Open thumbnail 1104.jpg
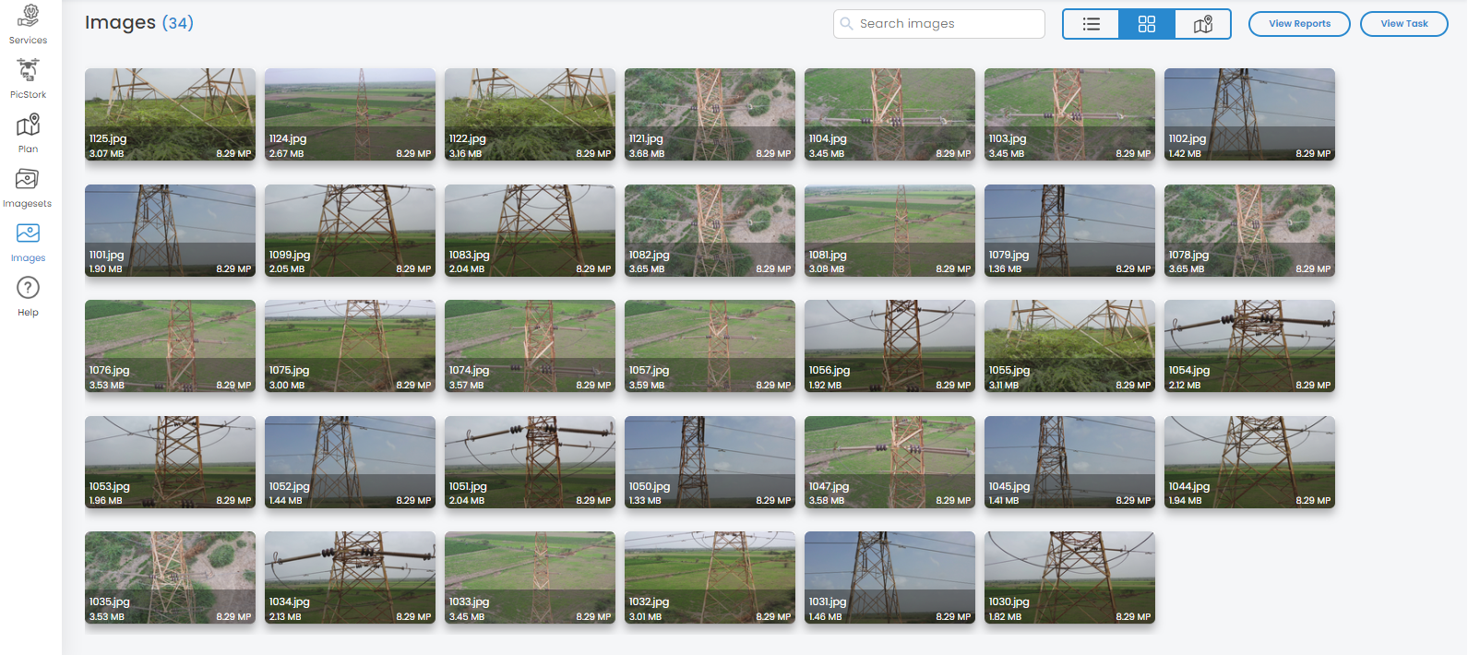1468x655 pixels. click(889, 114)
